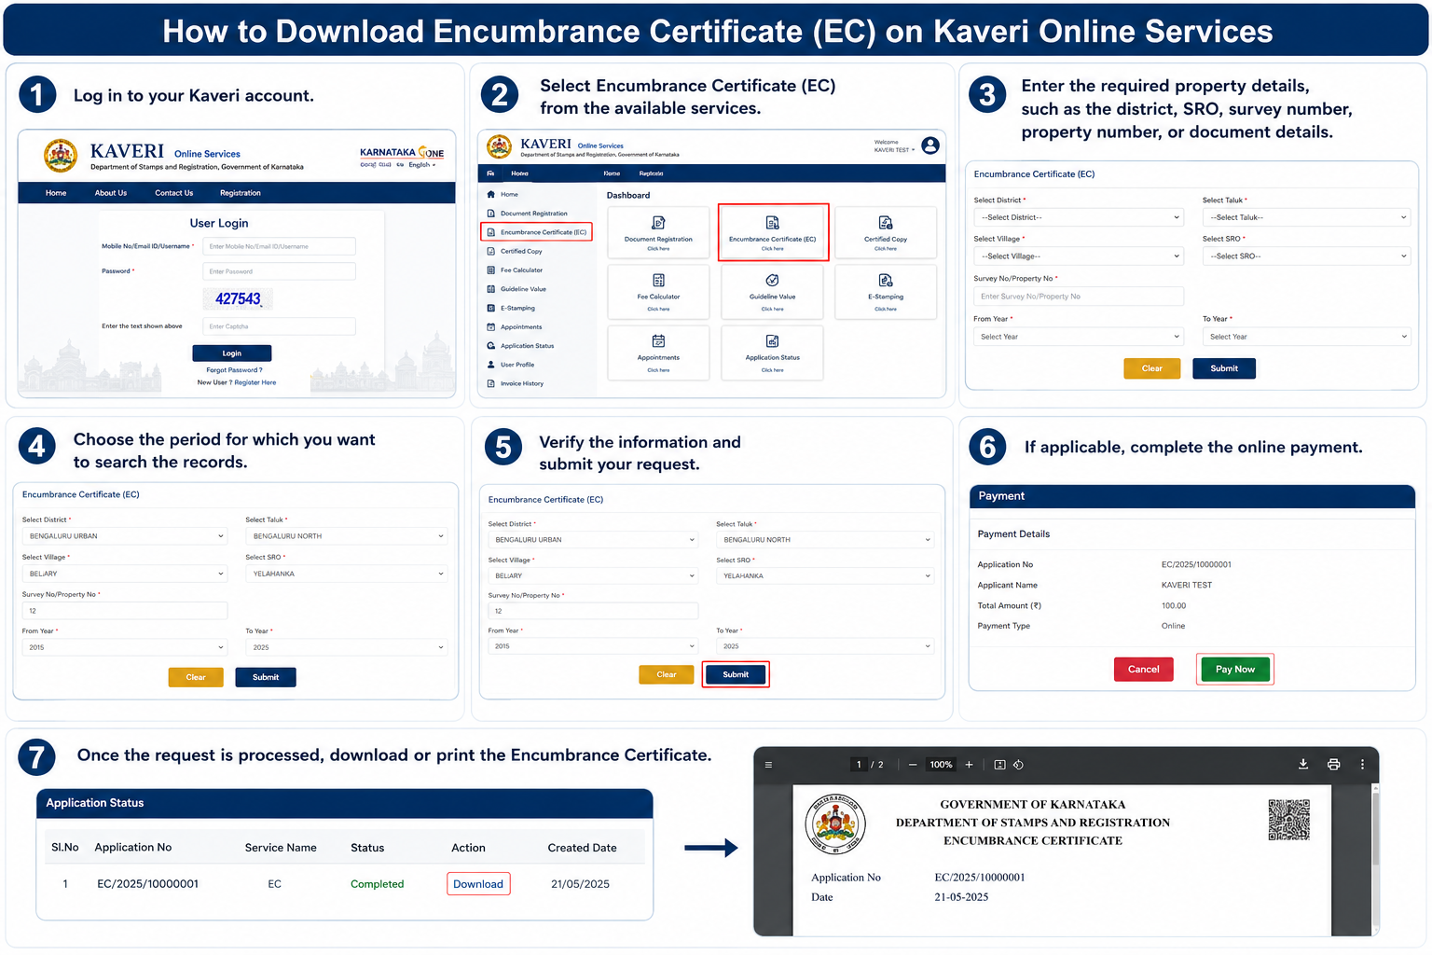This screenshot has width=1432, height=955.
Task: Open the --Select District-- dropdown
Action: [1079, 217]
